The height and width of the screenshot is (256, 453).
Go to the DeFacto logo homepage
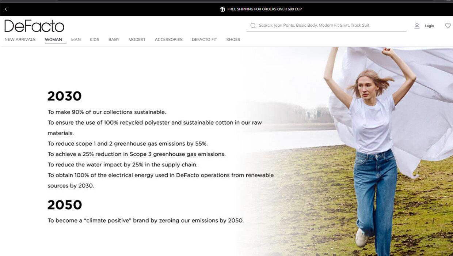click(x=34, y=26)
